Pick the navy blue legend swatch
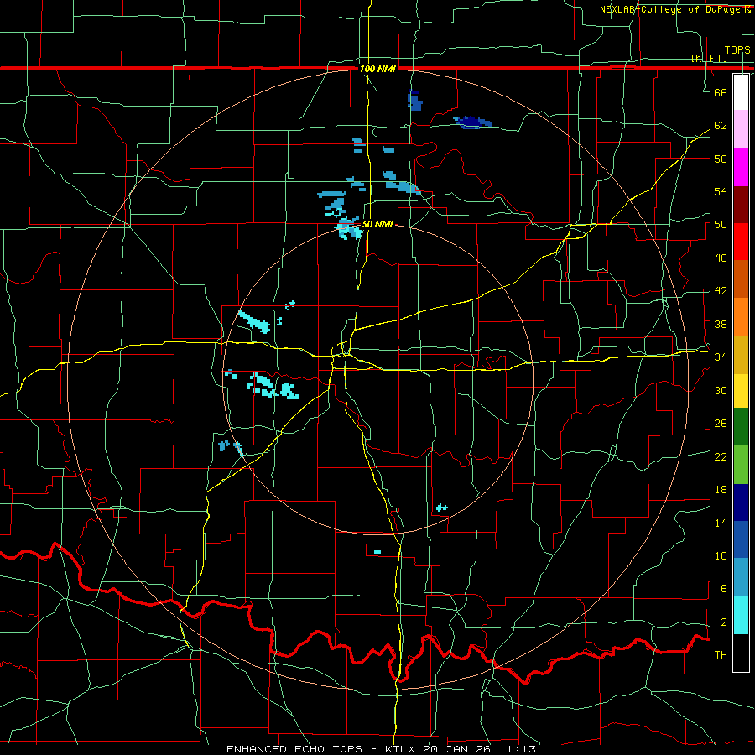The width and height of the screenshot is (755, 755). click(x=741, y=503)
